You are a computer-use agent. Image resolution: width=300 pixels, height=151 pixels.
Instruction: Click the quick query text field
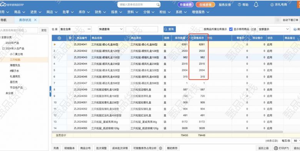tap(142, 29)
